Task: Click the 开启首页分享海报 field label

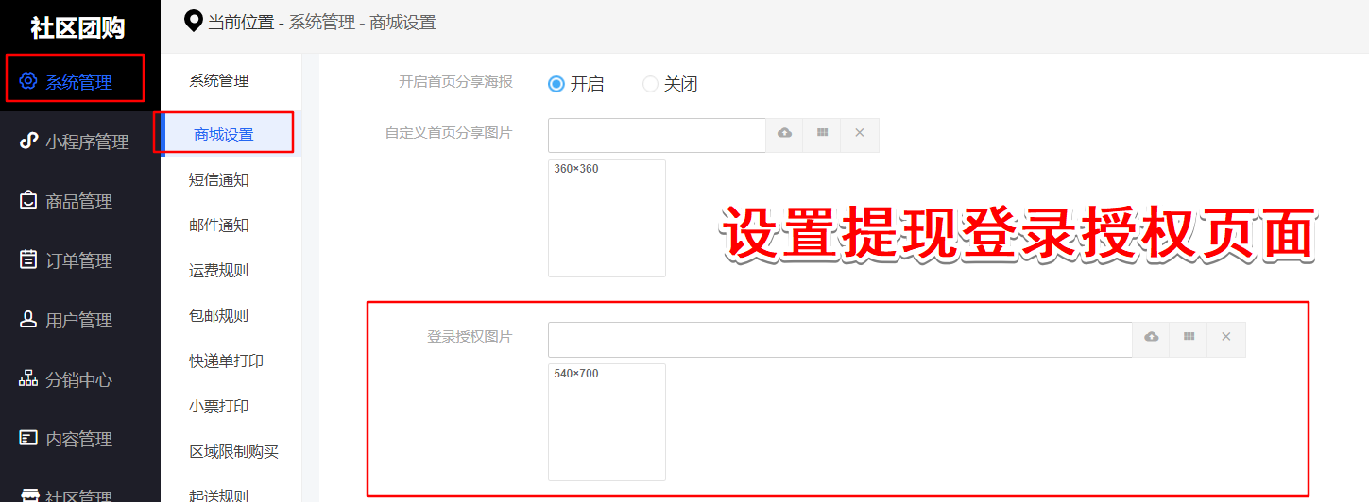Action: 455,82
